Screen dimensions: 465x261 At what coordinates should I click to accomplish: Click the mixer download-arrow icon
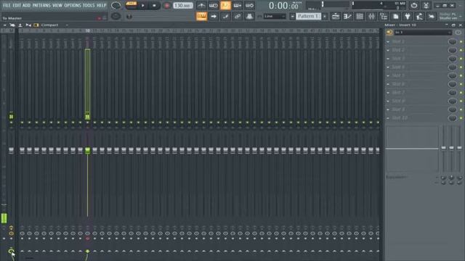(20, 25)
